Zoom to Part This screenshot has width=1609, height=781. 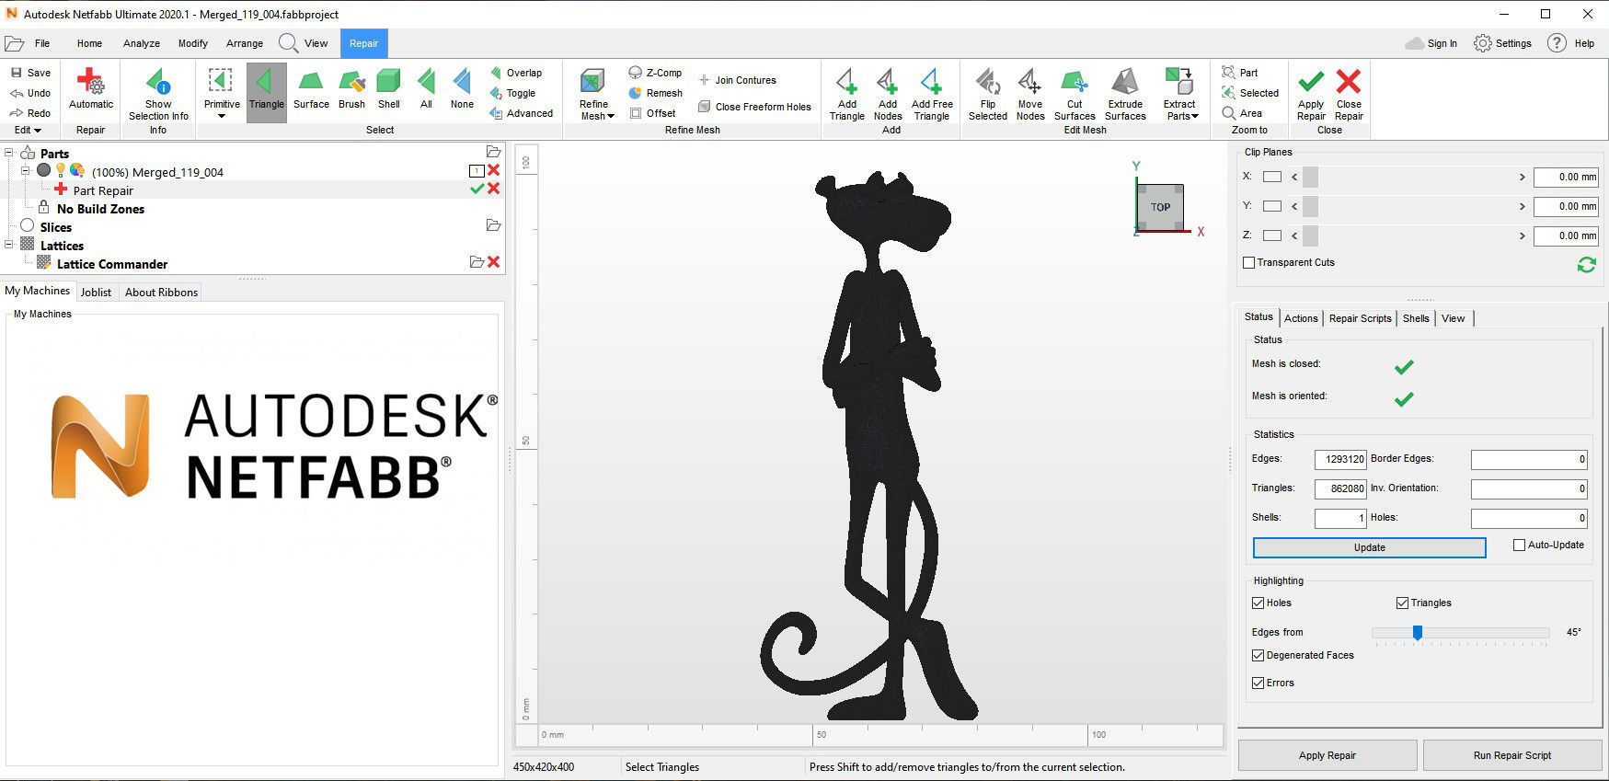click(1239, 73)
